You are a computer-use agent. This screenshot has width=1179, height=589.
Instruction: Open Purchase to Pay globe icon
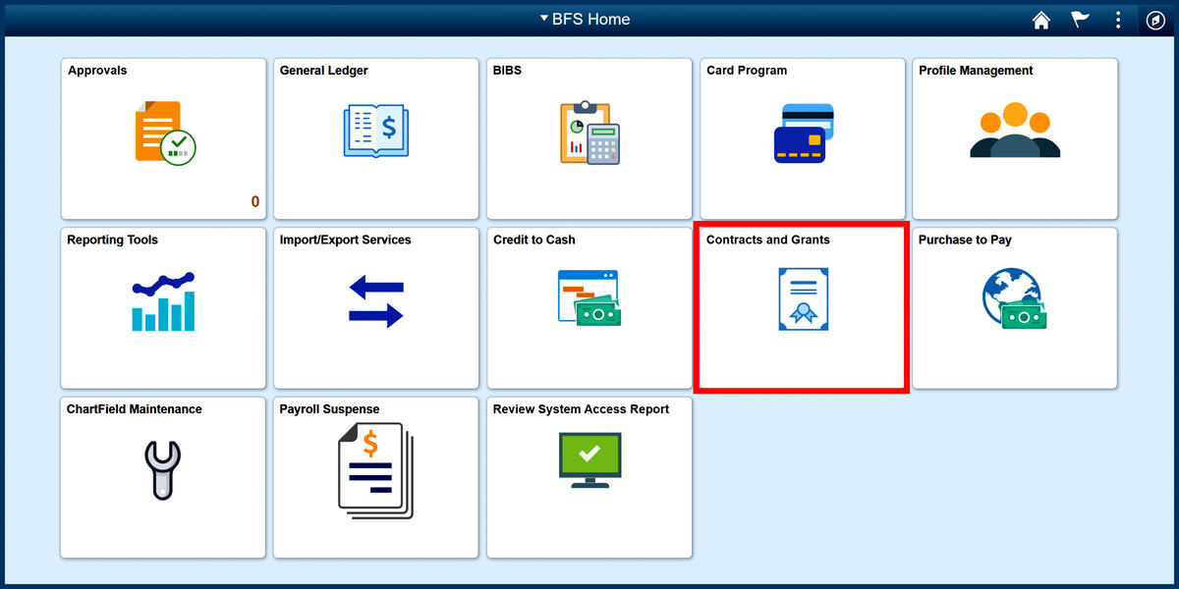[1014, 297]
